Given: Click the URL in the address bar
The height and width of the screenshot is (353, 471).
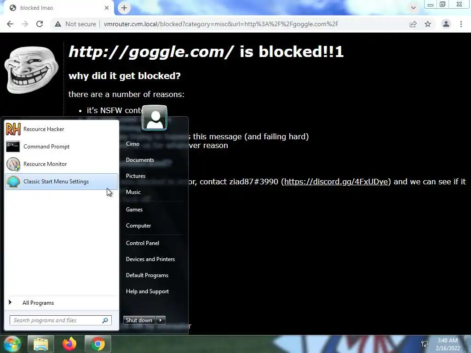Looking at the screenshot, I should pos(221,24).
